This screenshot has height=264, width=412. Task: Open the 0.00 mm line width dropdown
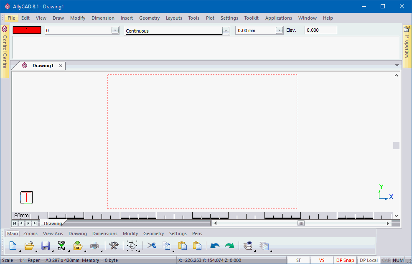(x=279, y=30)
